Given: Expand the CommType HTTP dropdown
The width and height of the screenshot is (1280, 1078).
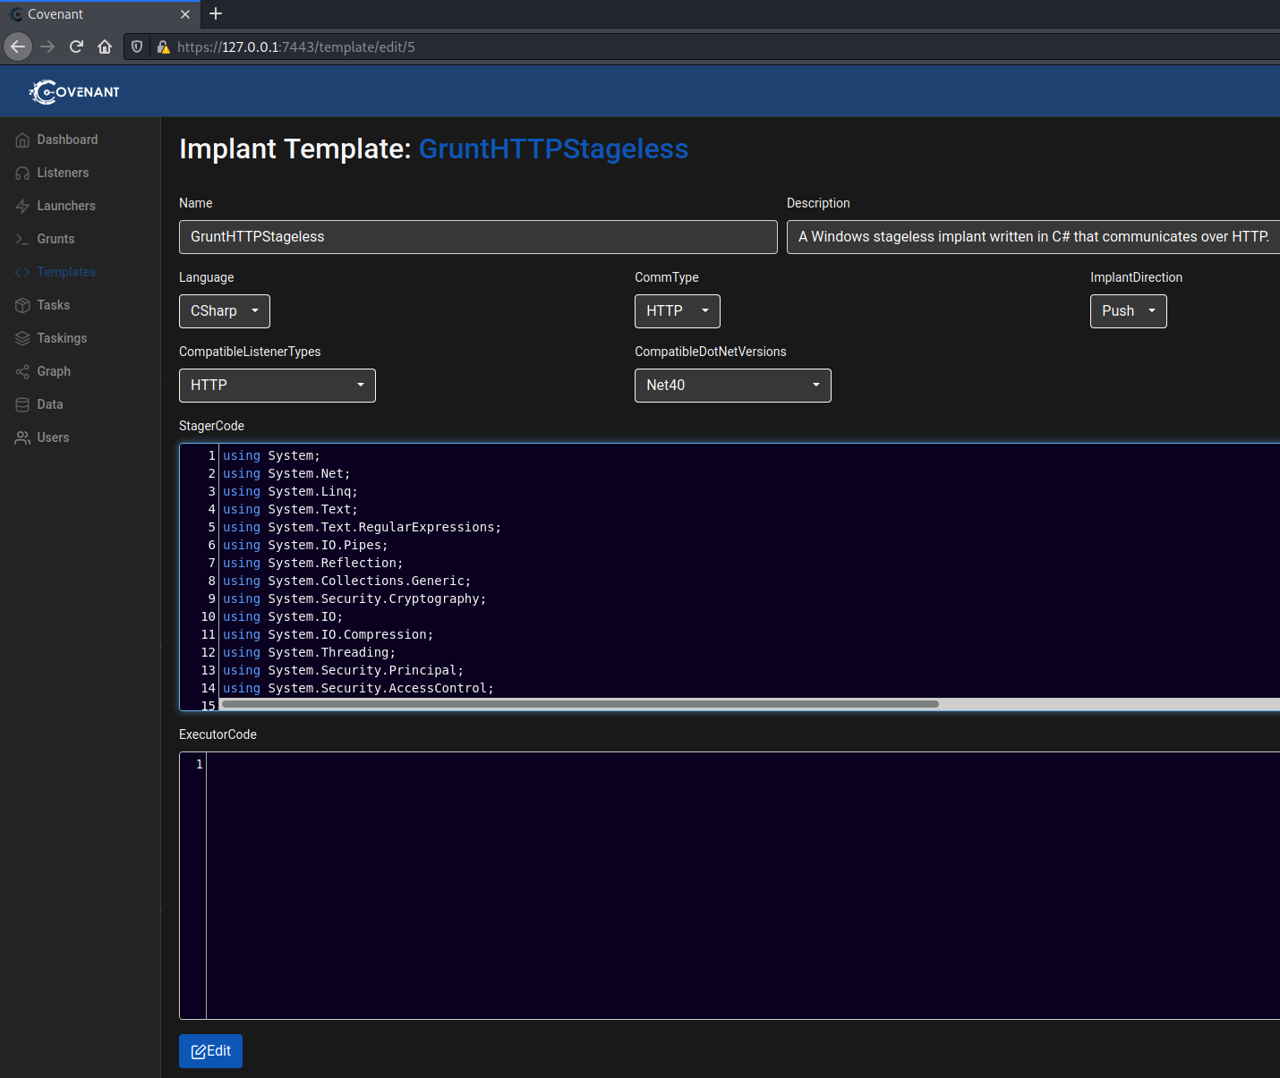Looking at the screenshot, I should (x=677, y=311).
